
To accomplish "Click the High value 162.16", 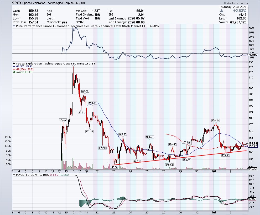I will click(33, 14).
